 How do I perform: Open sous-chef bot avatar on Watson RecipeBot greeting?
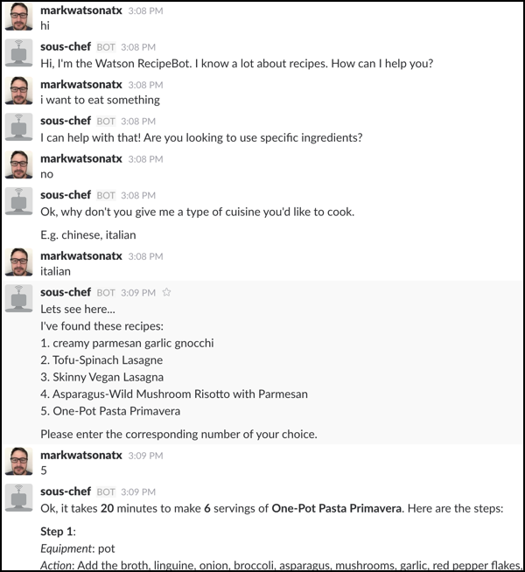coord(18,52)
